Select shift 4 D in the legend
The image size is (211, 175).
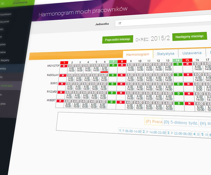click(196, 134)
